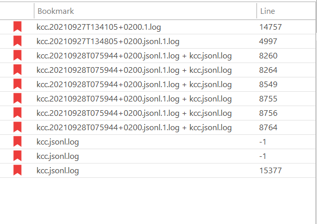Select the bookmark entry at line 8756
This screenshot has width=317, height=224.
157,113
